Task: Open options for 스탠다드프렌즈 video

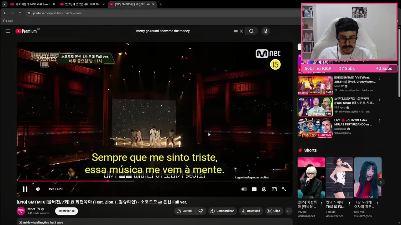Action: pyautogui.click(x=380, y=99)
